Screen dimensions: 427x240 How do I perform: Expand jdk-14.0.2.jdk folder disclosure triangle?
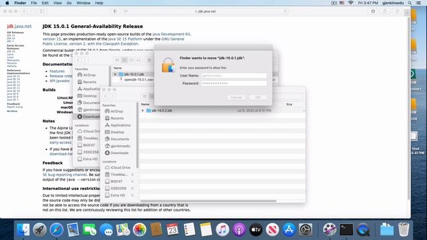coord(143,111)
